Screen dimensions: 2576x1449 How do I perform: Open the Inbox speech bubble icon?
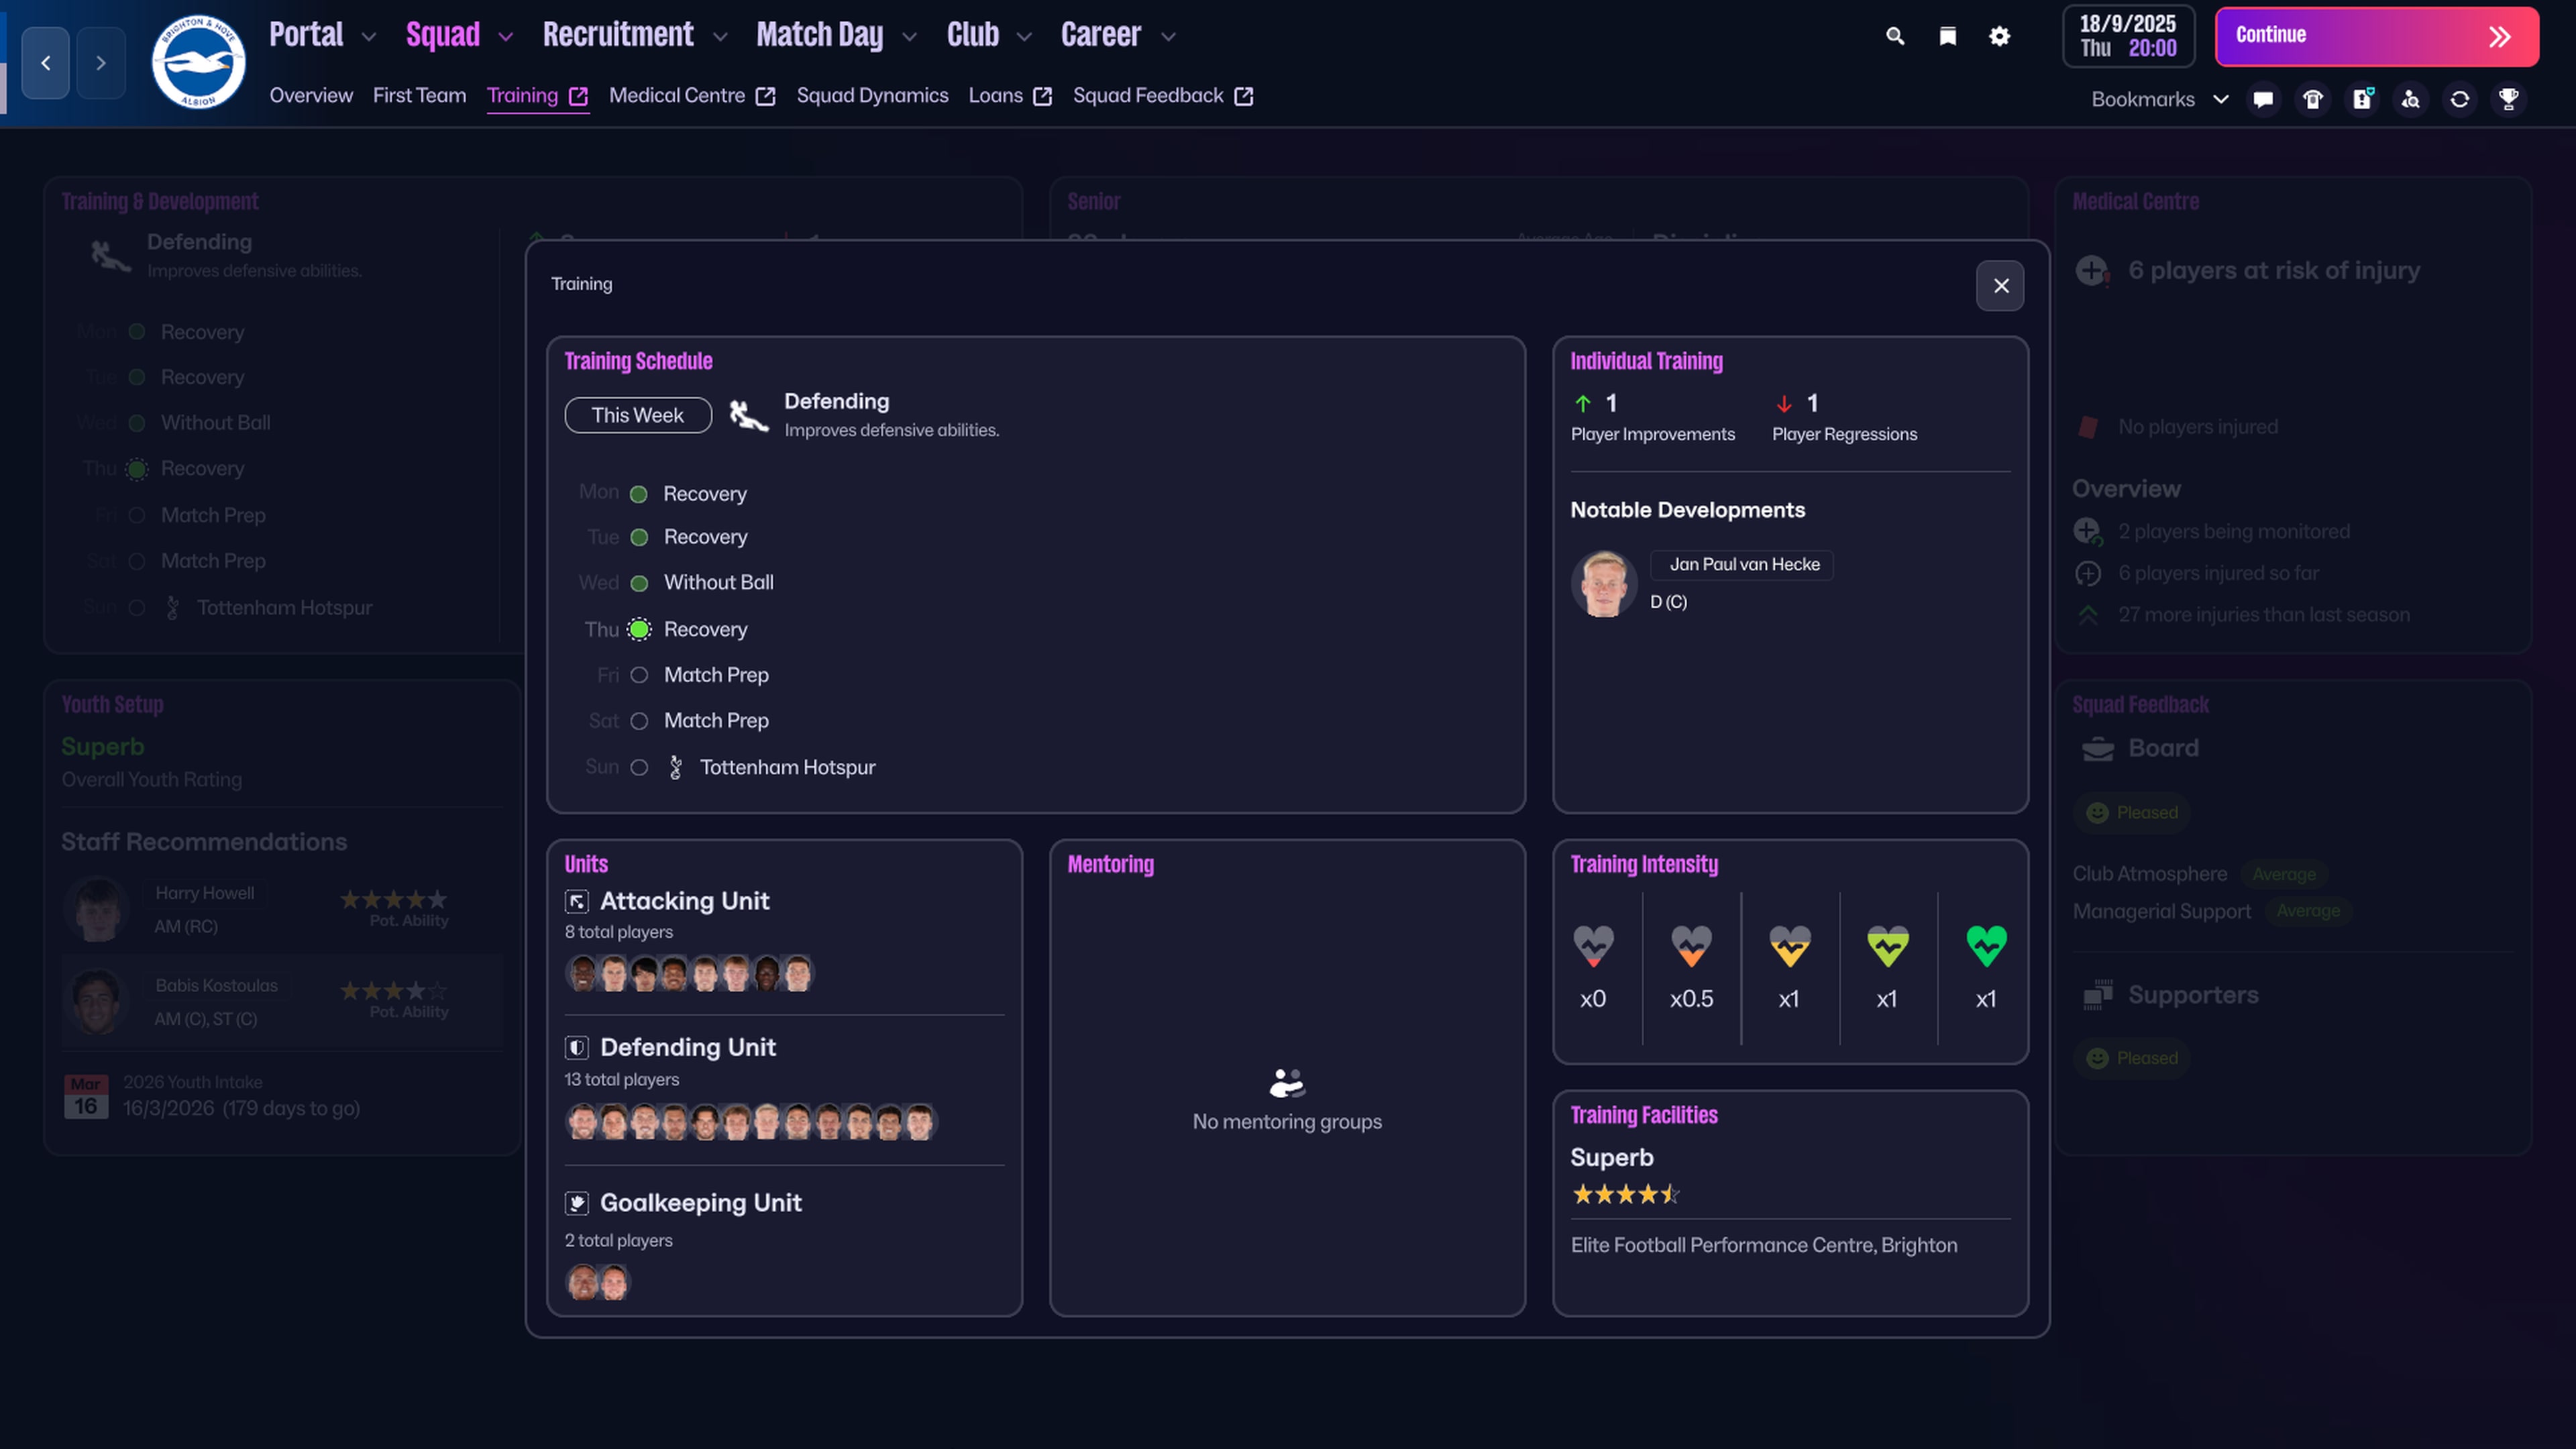pyautogui.click(x=2263, y=99)
